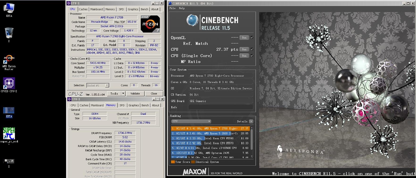Viewport: 416px width, 178px height.
Task: Select the Intel Xeon W5590 ranking row
Action: click(x=211, y=138)
